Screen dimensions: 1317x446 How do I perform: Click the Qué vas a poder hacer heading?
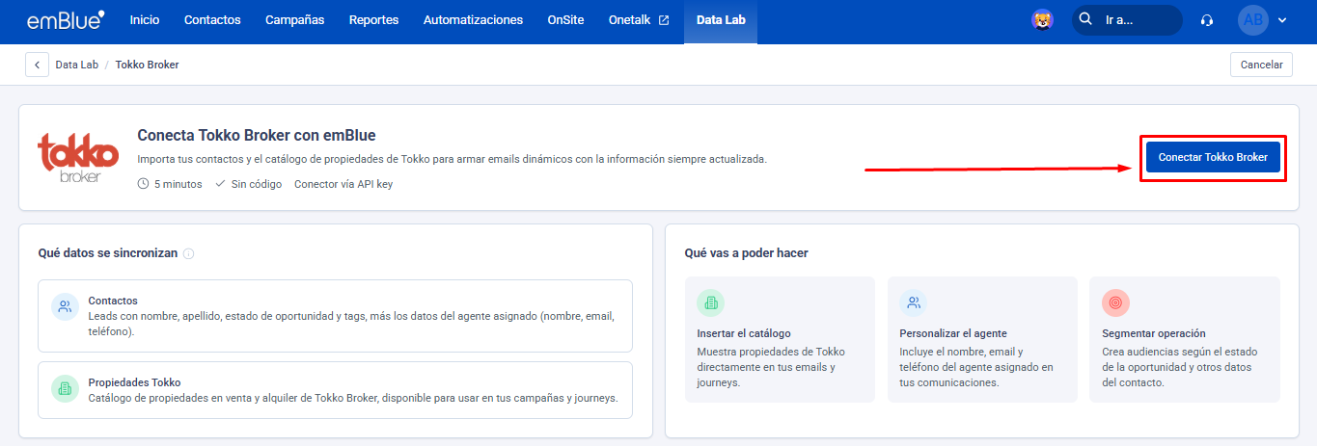[747, 253]
